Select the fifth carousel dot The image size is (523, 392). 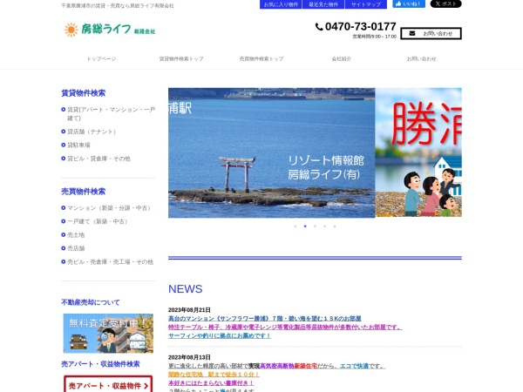click(335, 226)
